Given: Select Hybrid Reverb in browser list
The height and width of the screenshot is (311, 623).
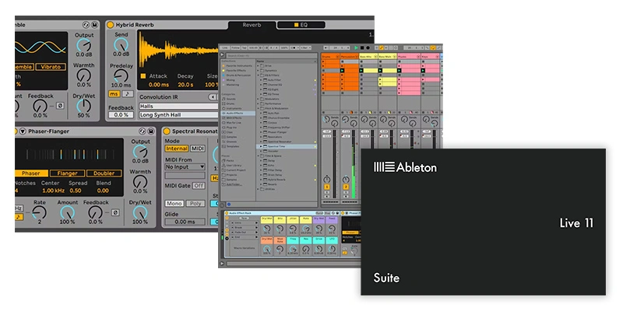Looking at the screenshot, I should pos(277,180).
